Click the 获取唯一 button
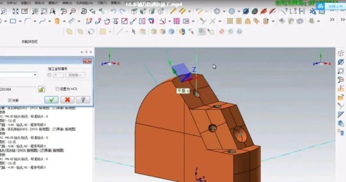Screen dimensions: 346x182 pyautogui.click(x=75, y=75)
